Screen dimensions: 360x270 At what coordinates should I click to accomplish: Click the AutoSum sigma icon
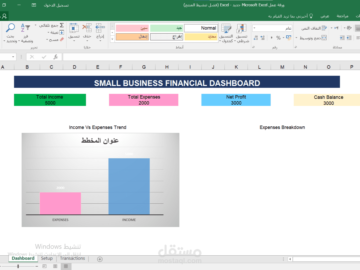click(x=62, y=25)
